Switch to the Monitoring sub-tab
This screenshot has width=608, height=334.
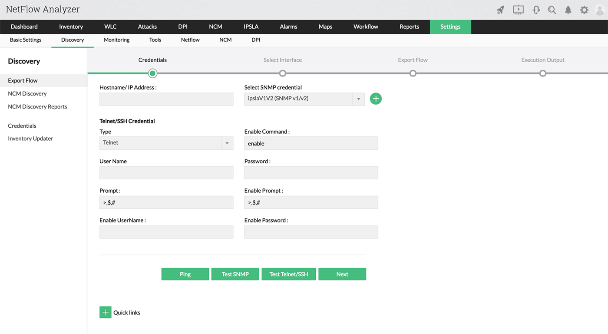click(x=116, y=40)
